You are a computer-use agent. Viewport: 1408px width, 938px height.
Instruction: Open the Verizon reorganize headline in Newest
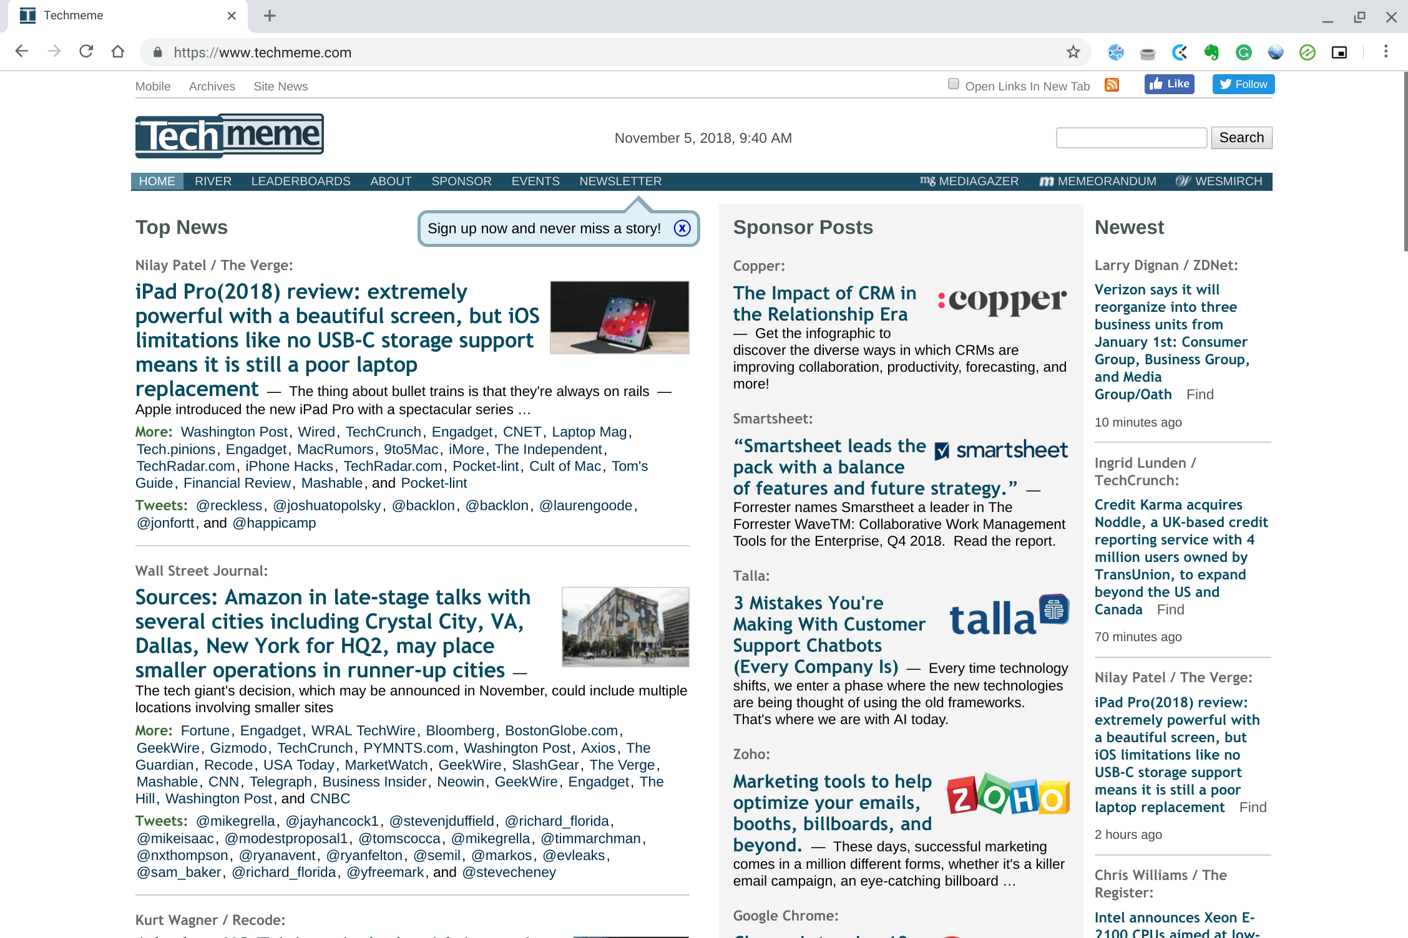(1171, 342)
